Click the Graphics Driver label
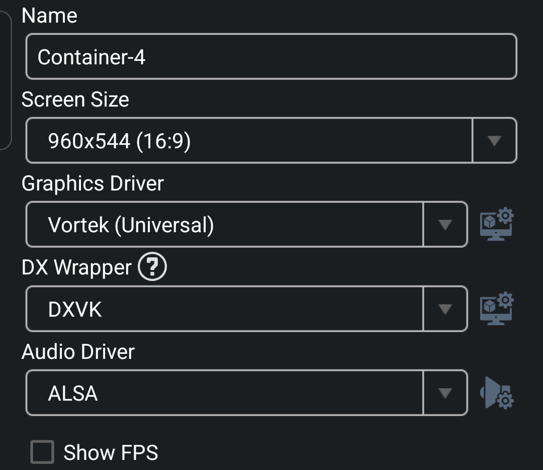This screenshot has height=470, width=543. point(93,183)
